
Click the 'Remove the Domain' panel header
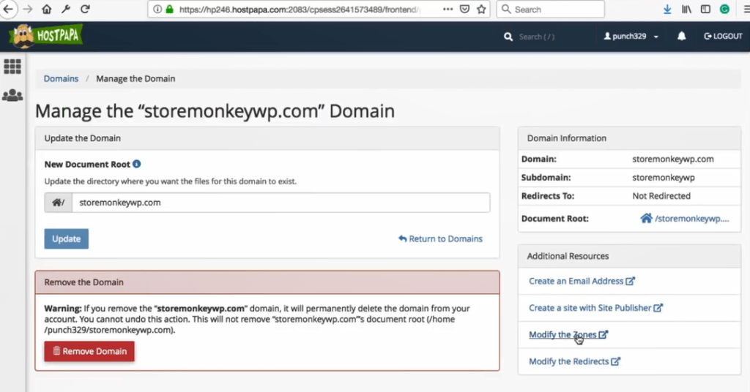coord(267,282)
